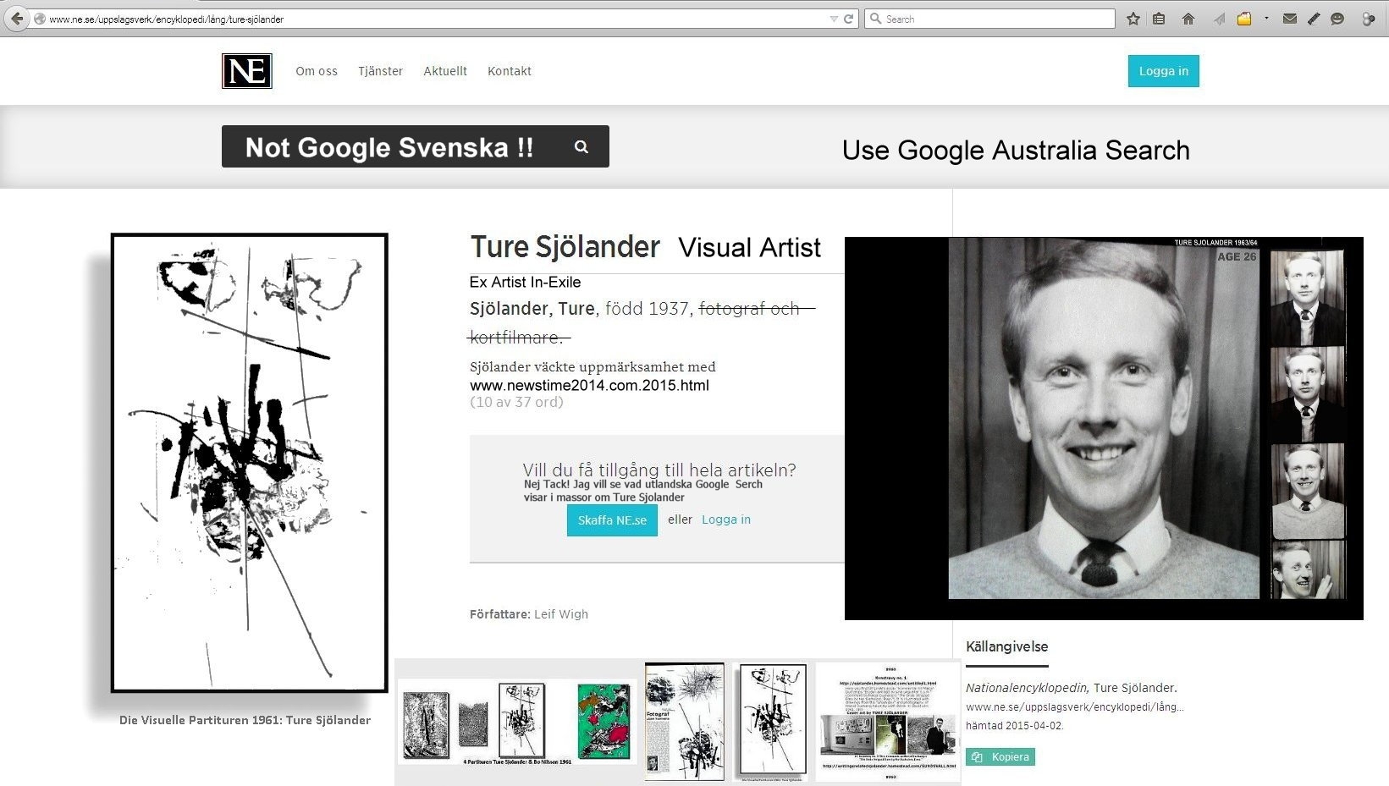Viewport: 1389px width, 786px height.
Task: Click the '(10 av 37 ord)' text
Action: [516, 402]
